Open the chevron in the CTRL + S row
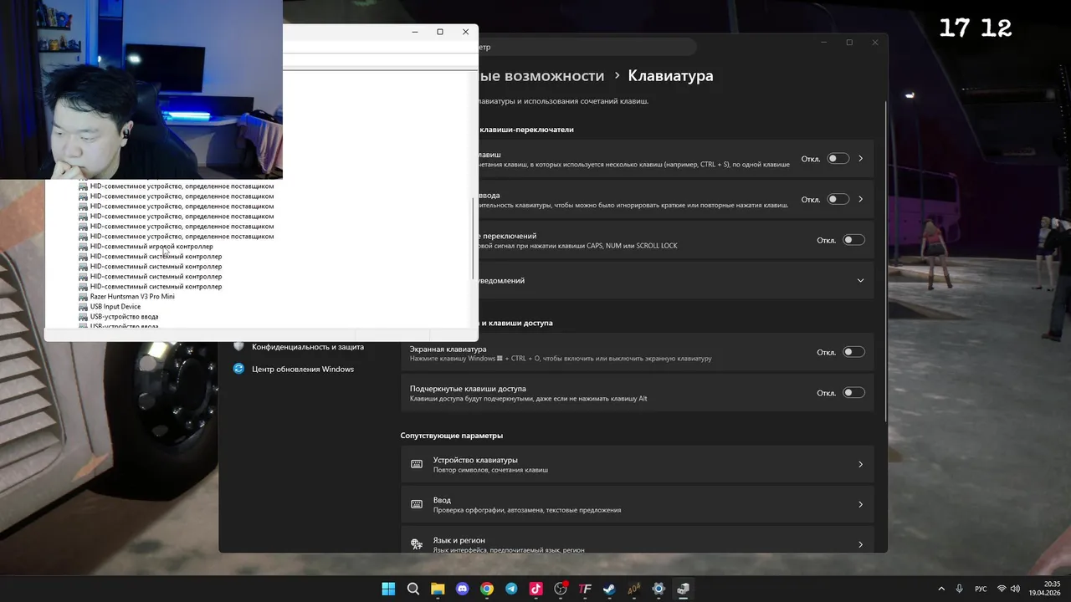1071x602 pixels. click(860, 159)
